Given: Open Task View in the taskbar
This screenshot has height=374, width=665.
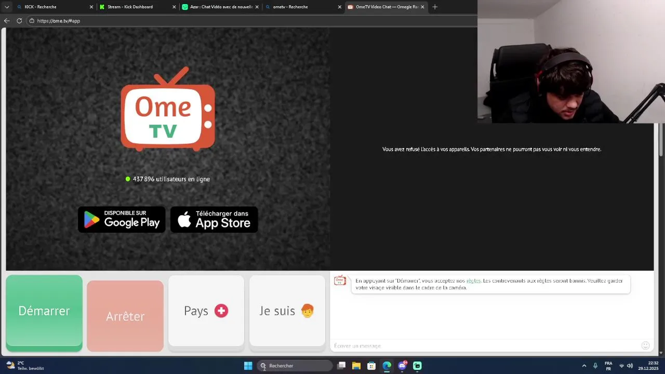Looking at the screenshot, I should click(x=341, y=366).
